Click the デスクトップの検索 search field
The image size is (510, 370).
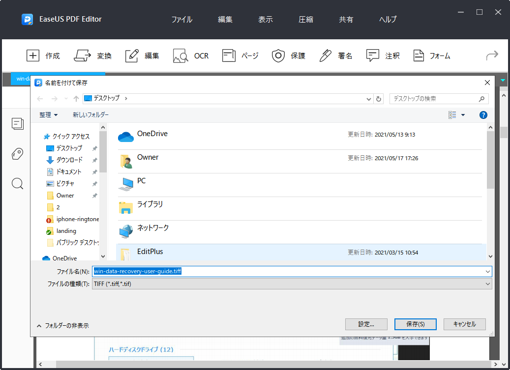[433, 99]
